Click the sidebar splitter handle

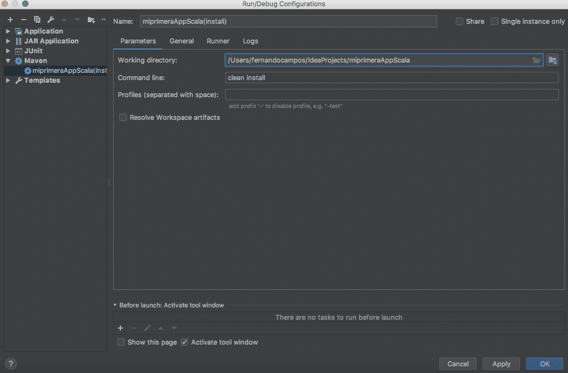pyautogui.click(x=109, y=183)
